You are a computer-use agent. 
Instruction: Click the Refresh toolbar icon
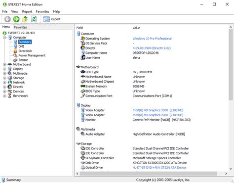point(34,19)
